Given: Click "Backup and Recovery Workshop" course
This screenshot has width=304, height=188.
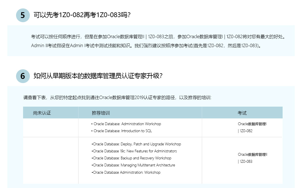Looking at the screenshot, I should click(x=131, y=158).
